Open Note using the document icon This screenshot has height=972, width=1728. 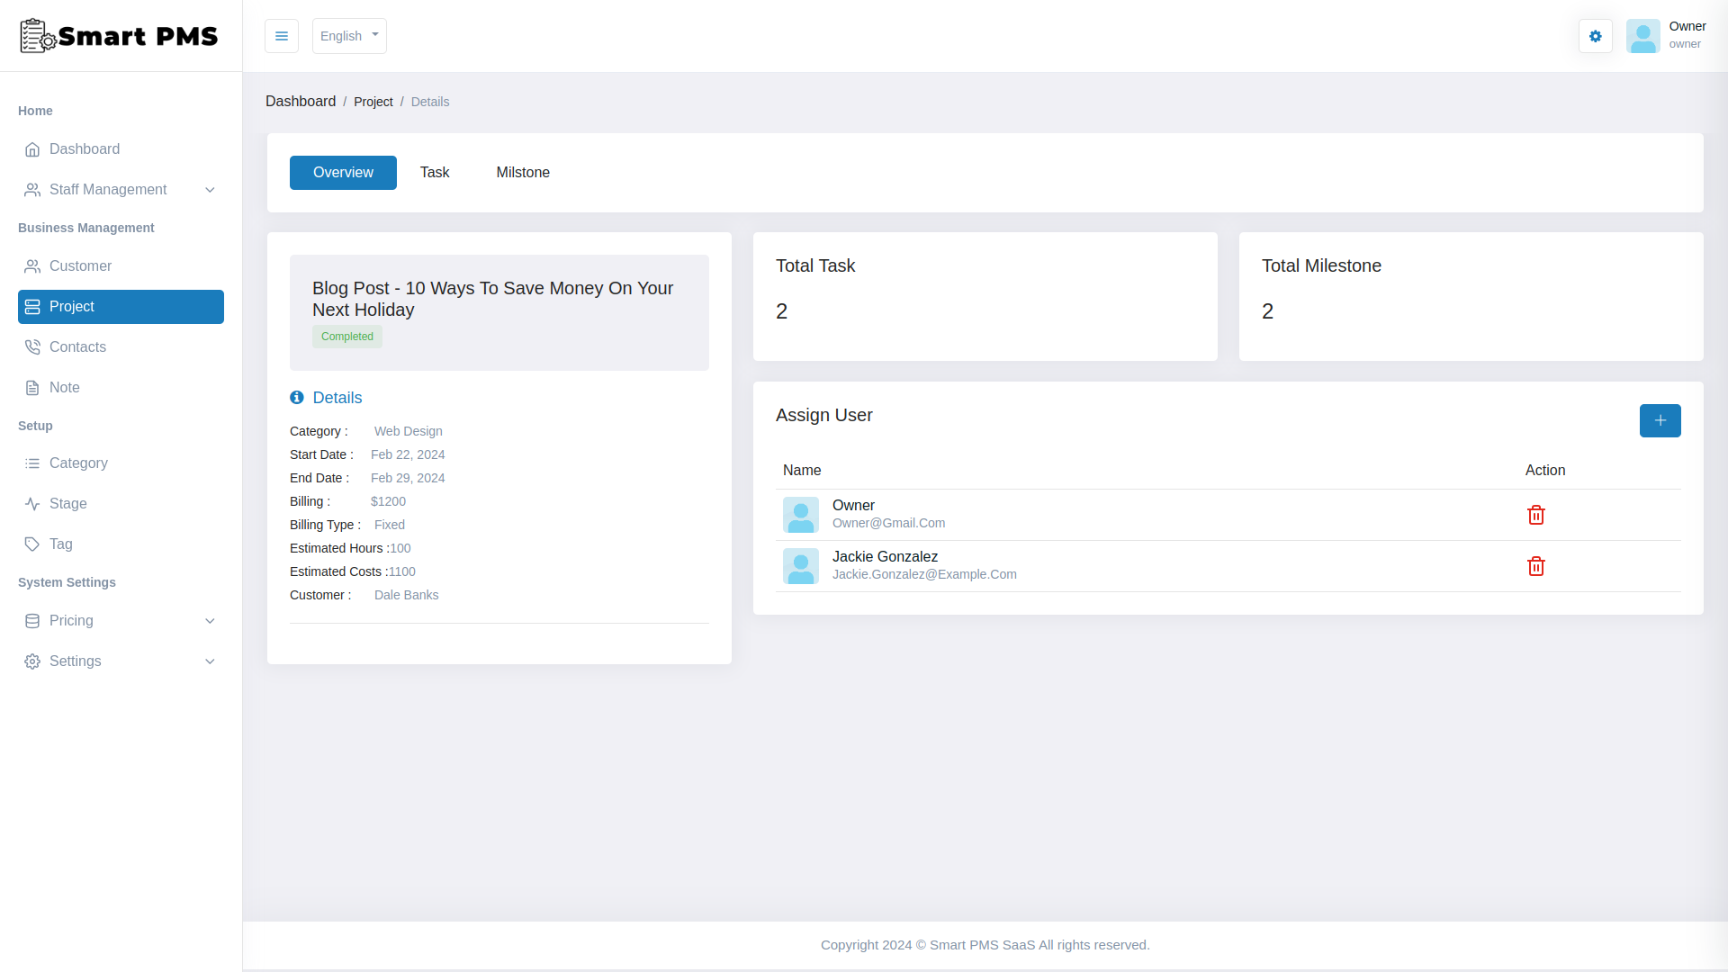[31, 387]
